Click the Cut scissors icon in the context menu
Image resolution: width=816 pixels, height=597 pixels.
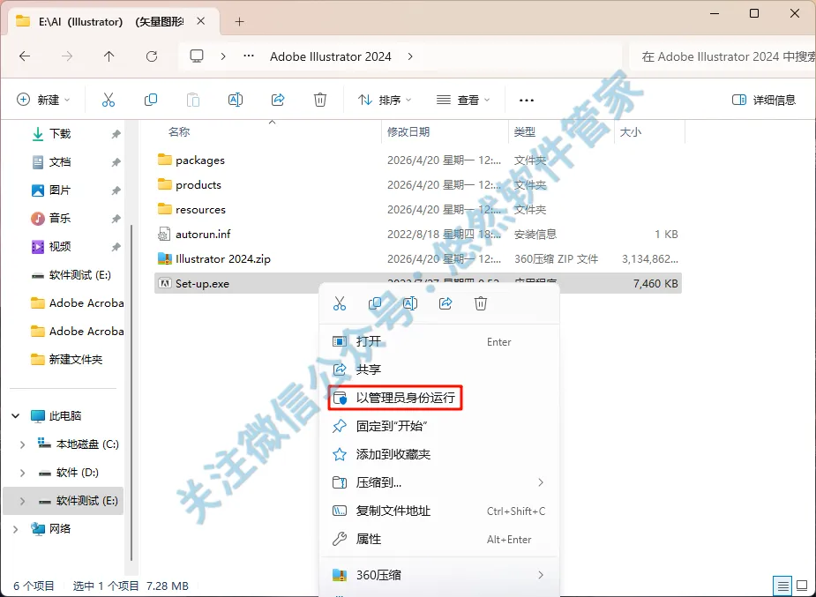[340, 303]
